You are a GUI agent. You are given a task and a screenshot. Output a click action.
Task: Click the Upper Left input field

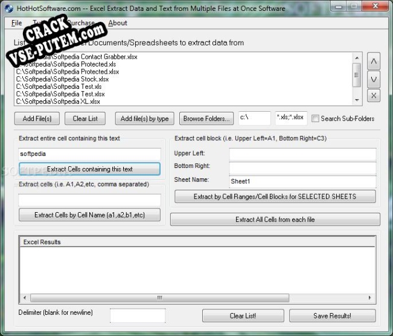302,154
